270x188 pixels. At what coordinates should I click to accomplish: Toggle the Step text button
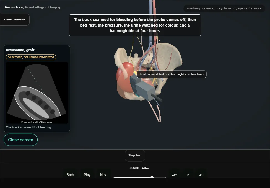coord(135,155)
